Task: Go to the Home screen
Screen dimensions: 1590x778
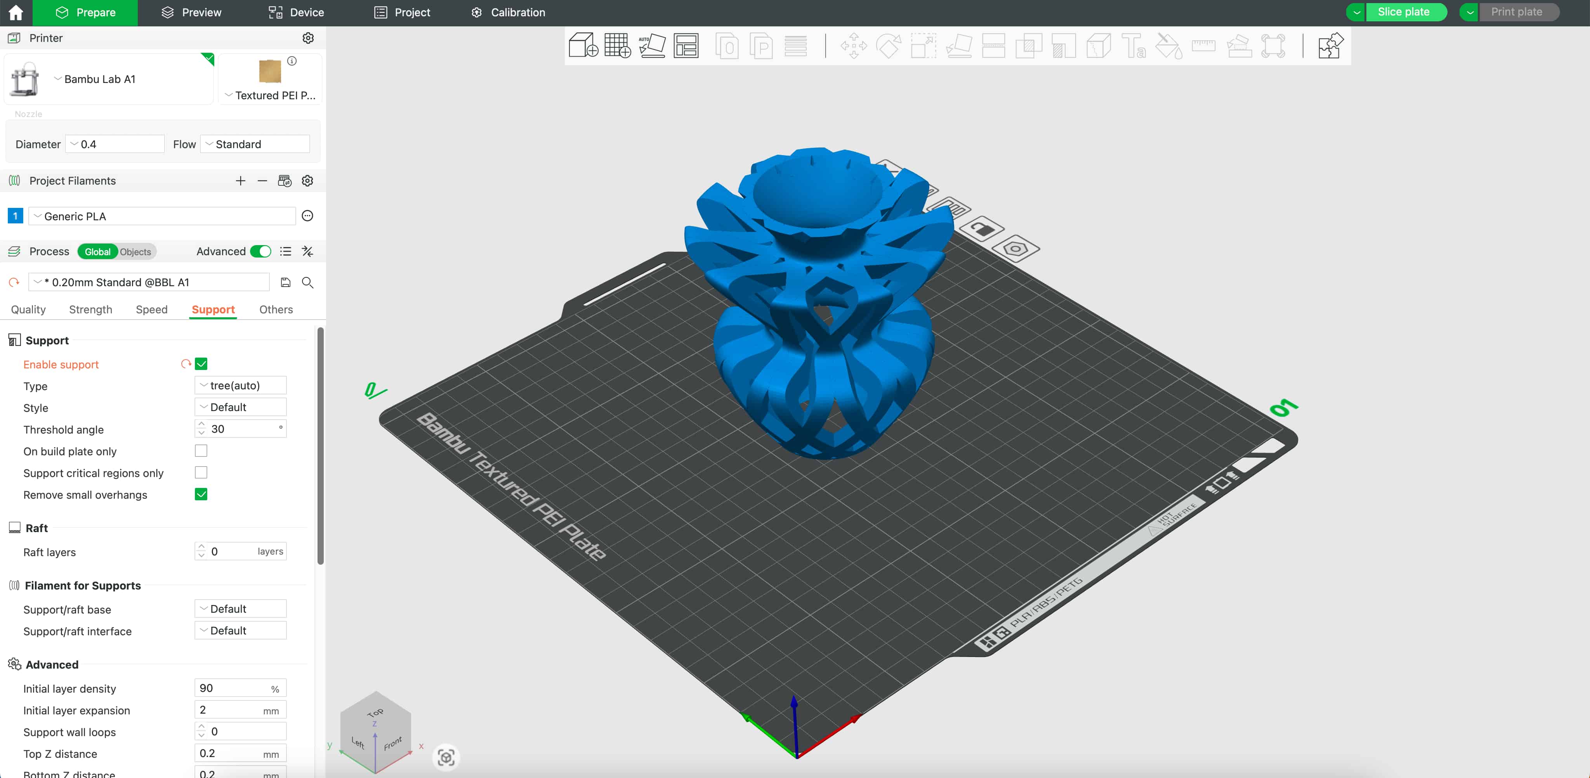Action: (16, 12)
